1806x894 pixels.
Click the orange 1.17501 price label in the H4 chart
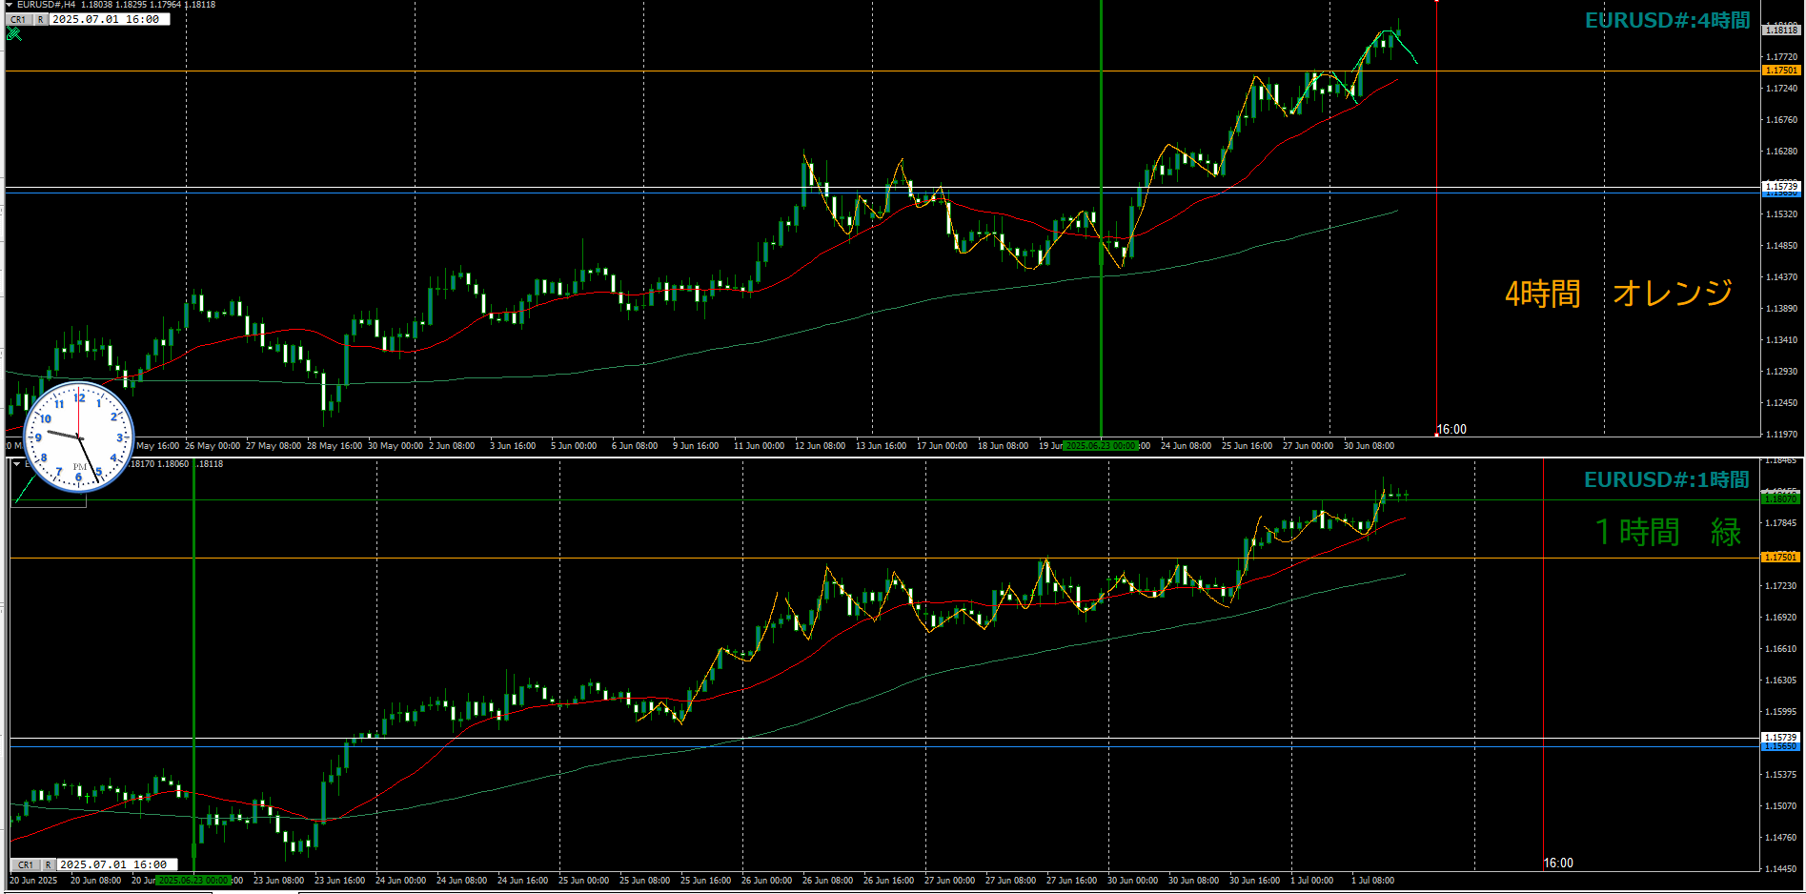pos(1780,71)
